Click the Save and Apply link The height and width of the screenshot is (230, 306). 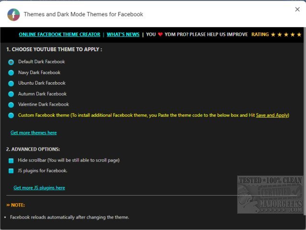pos(272,115)
